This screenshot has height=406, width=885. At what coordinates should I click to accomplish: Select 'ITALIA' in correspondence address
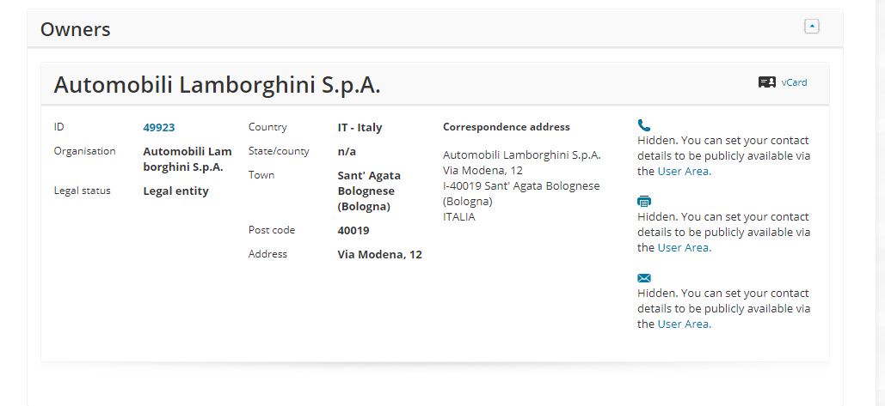pyautogui.click(x=459, y=217)
